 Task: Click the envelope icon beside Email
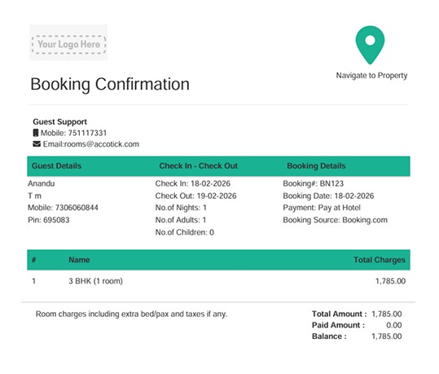point(37,144)
